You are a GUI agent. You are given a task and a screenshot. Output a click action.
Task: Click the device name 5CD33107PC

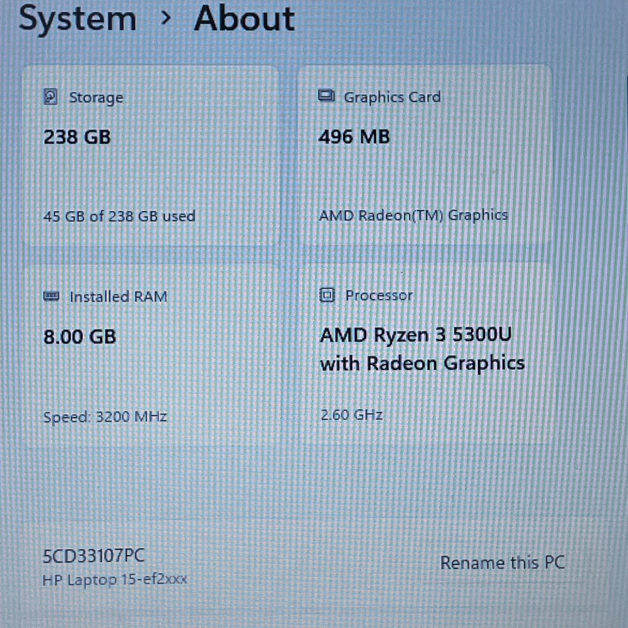[93, 556]
